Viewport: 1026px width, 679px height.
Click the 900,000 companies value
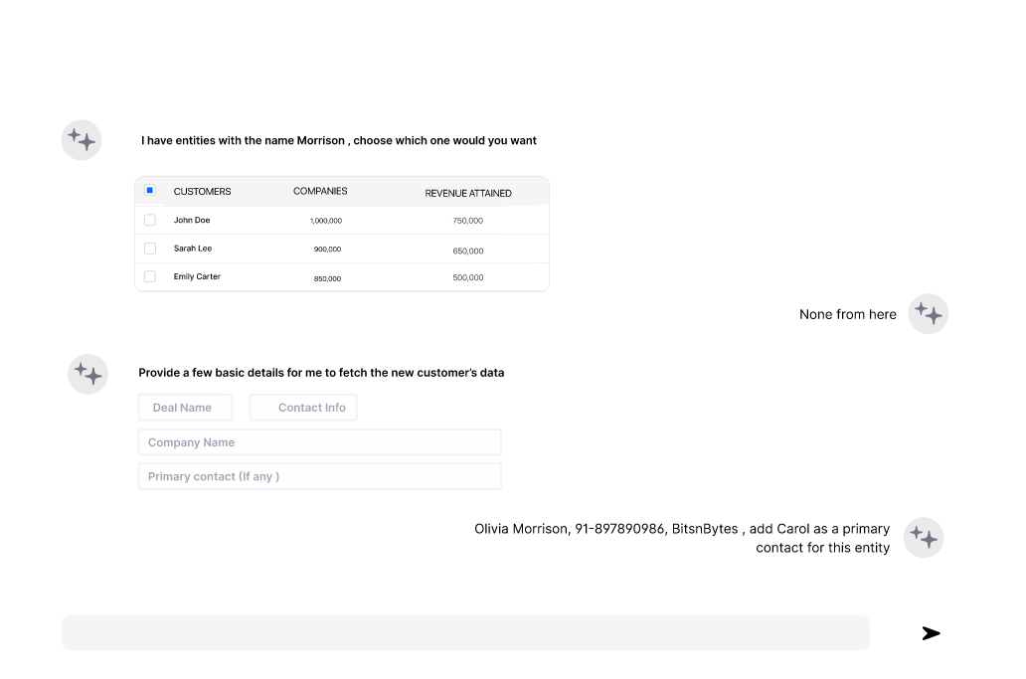pyautogui.click(x=327, y=250)
